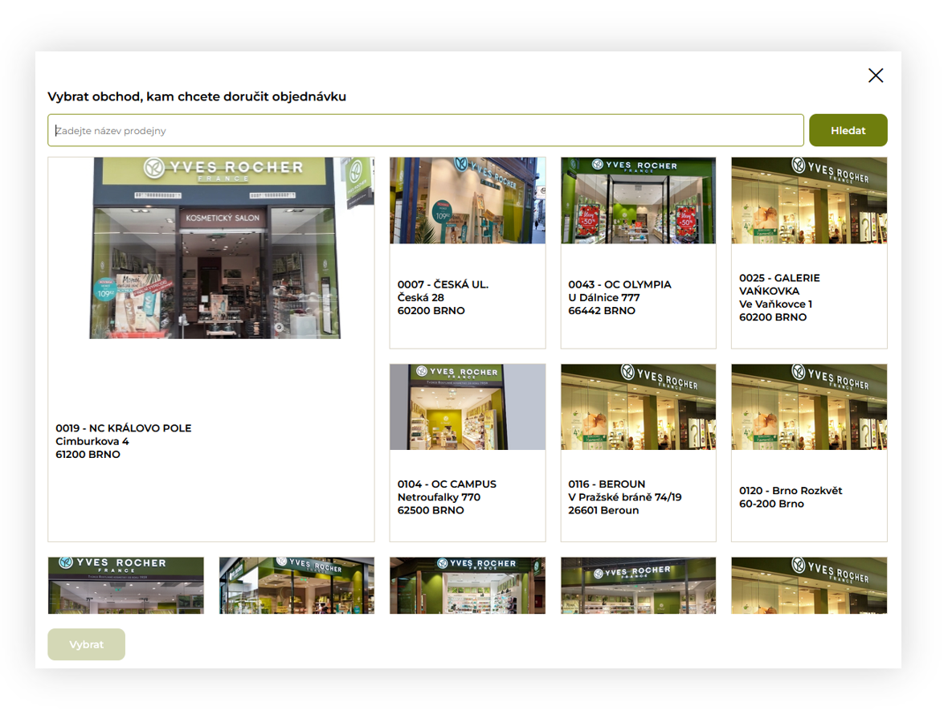Select the 0019 - NC KRÁLOVO POLE store photo
This screenshot has height=715, width=944.
coord(215,248)
